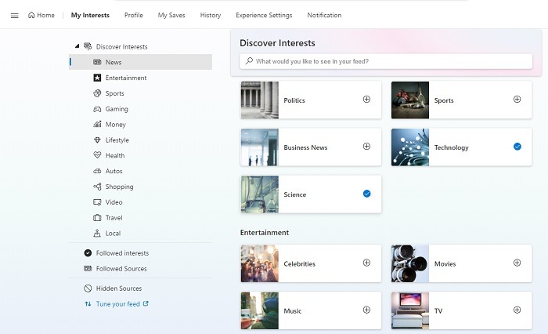Click the Video screen icon
548x334 pixels.
coord(97,202)
